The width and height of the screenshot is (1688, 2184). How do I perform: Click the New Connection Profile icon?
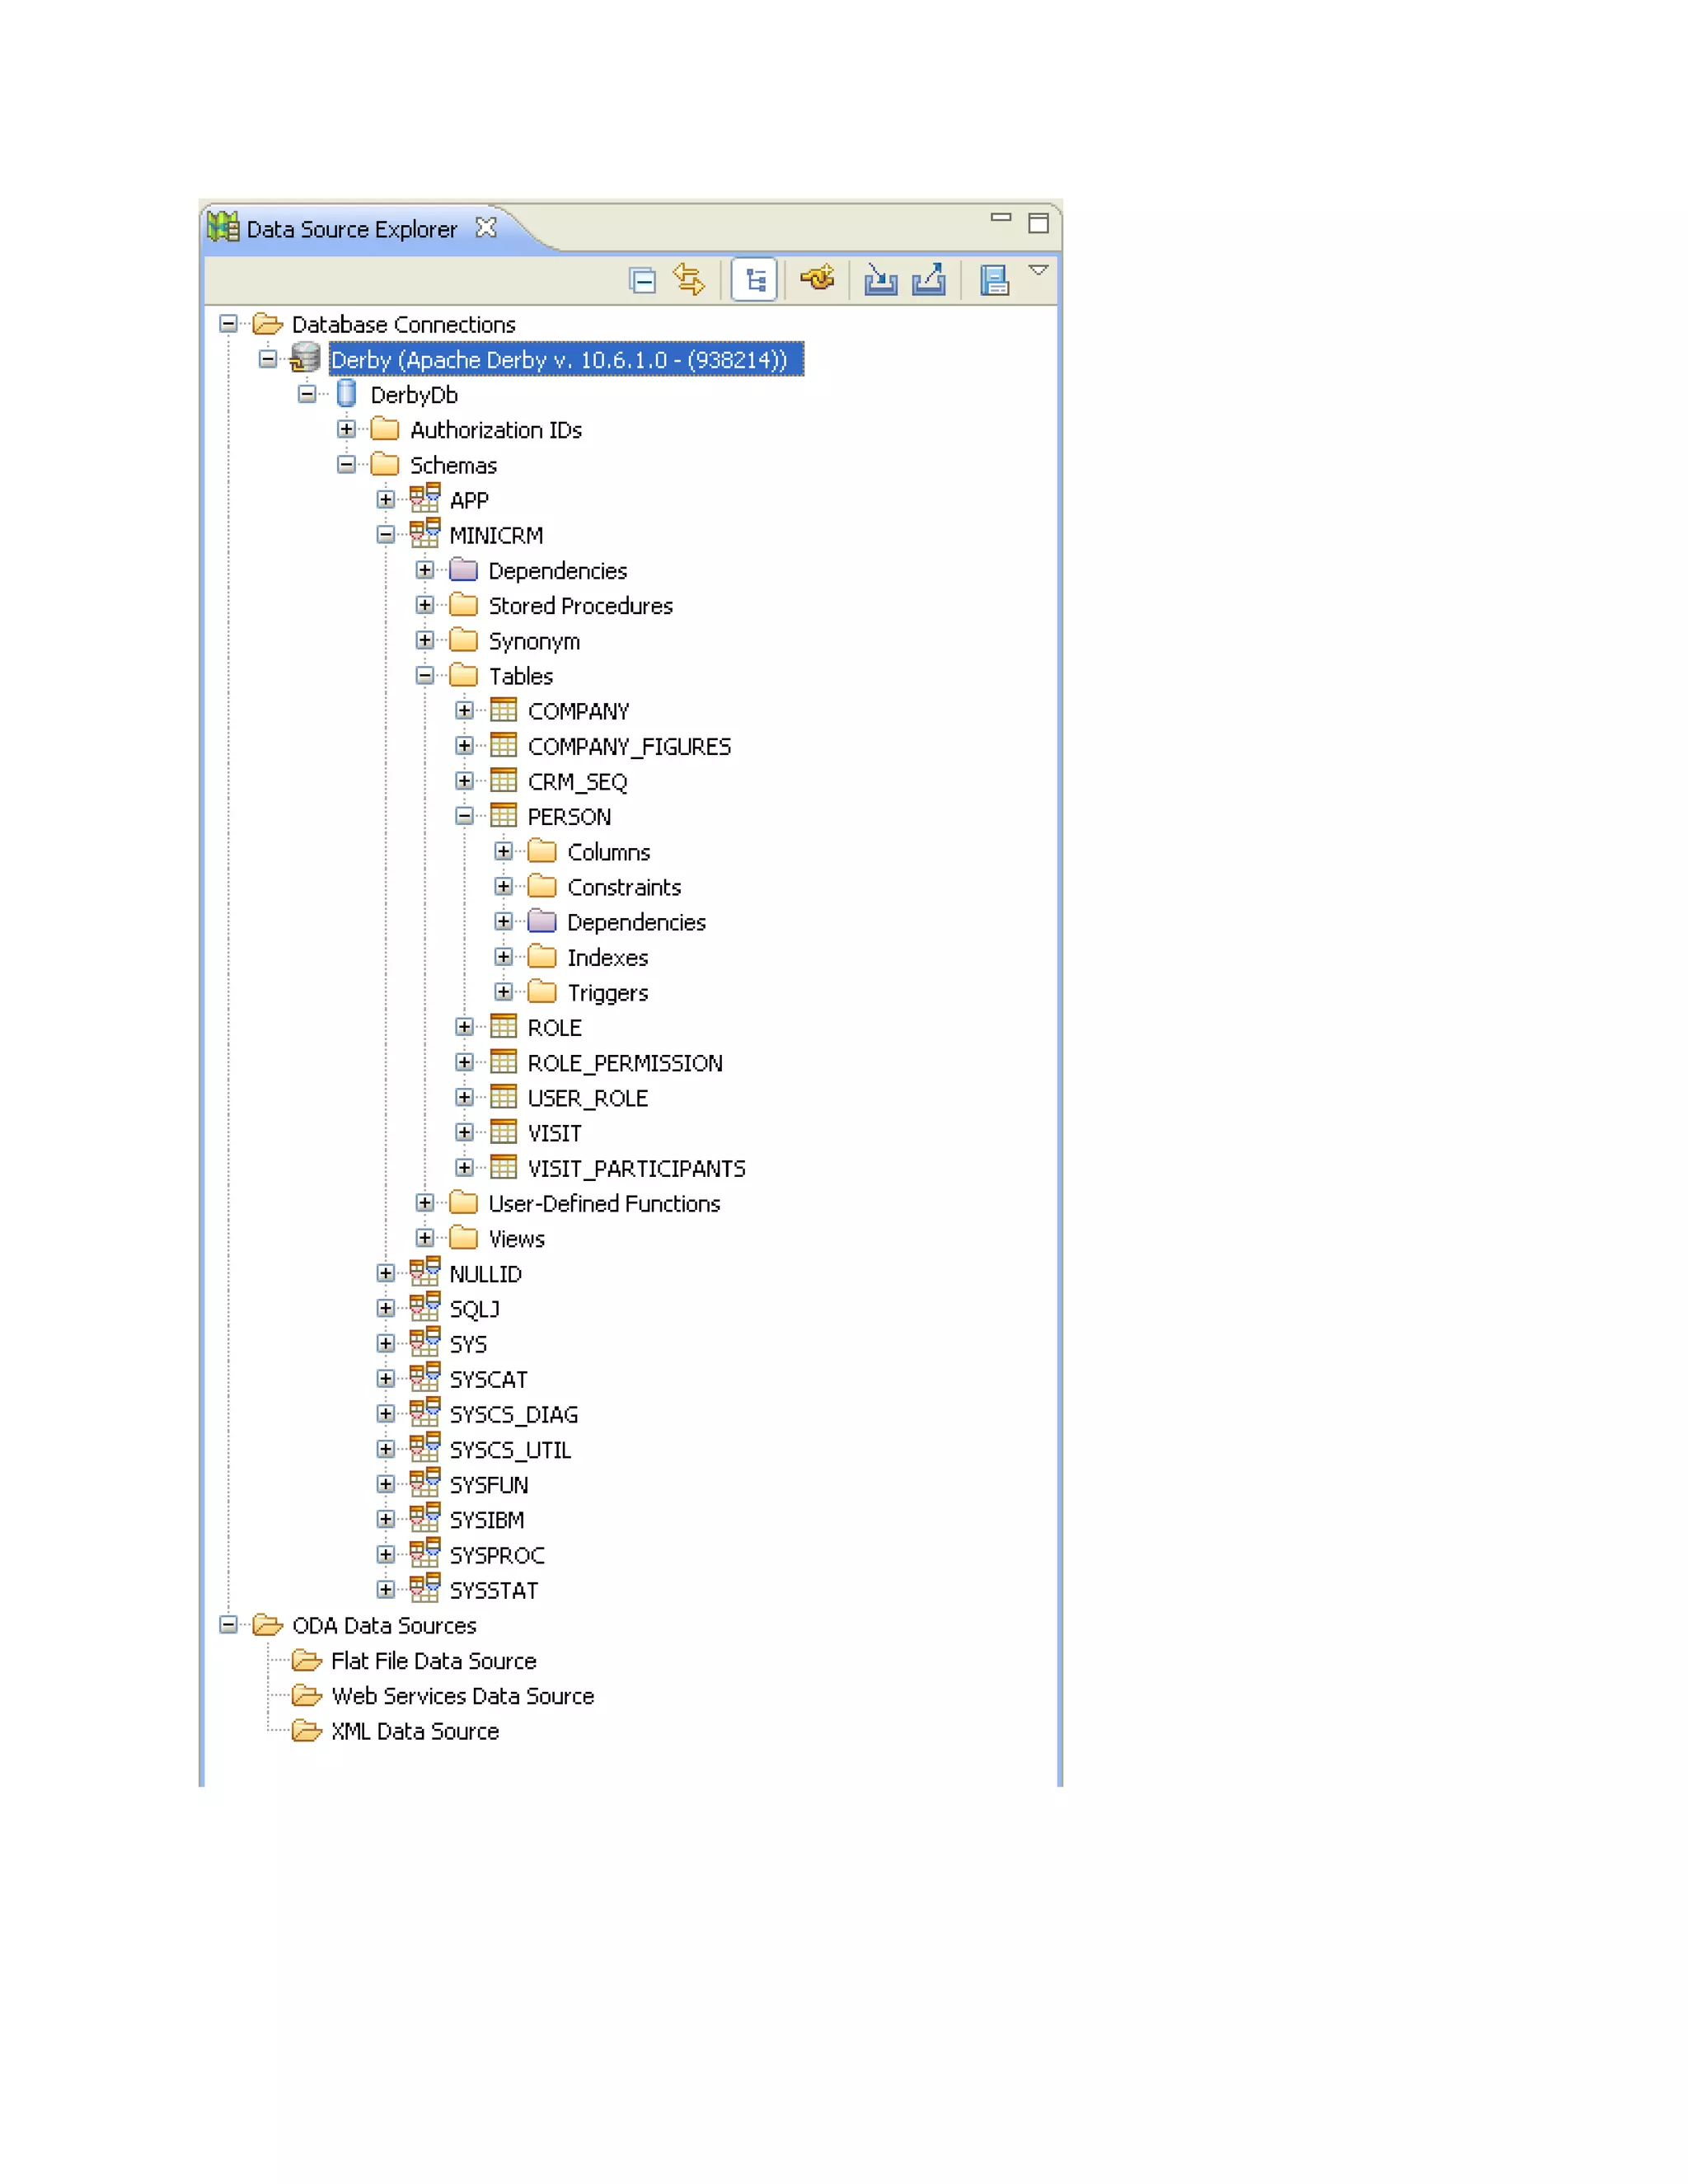pos(817,279)
